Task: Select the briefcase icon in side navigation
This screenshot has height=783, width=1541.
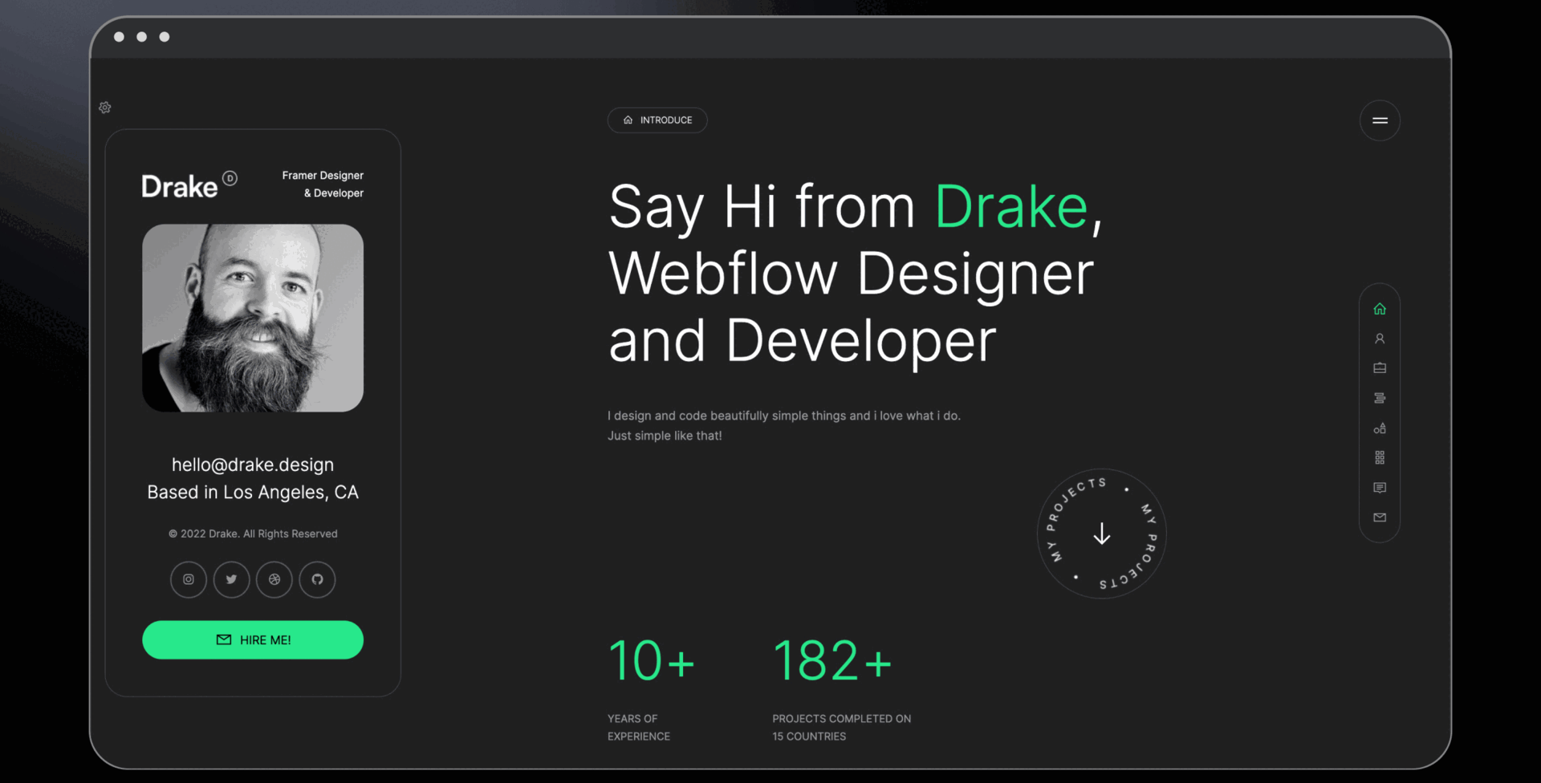Action: (1380, 368)
